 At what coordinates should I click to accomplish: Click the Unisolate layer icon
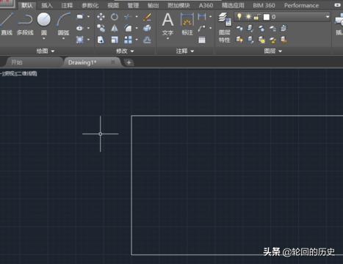(250, 40)
